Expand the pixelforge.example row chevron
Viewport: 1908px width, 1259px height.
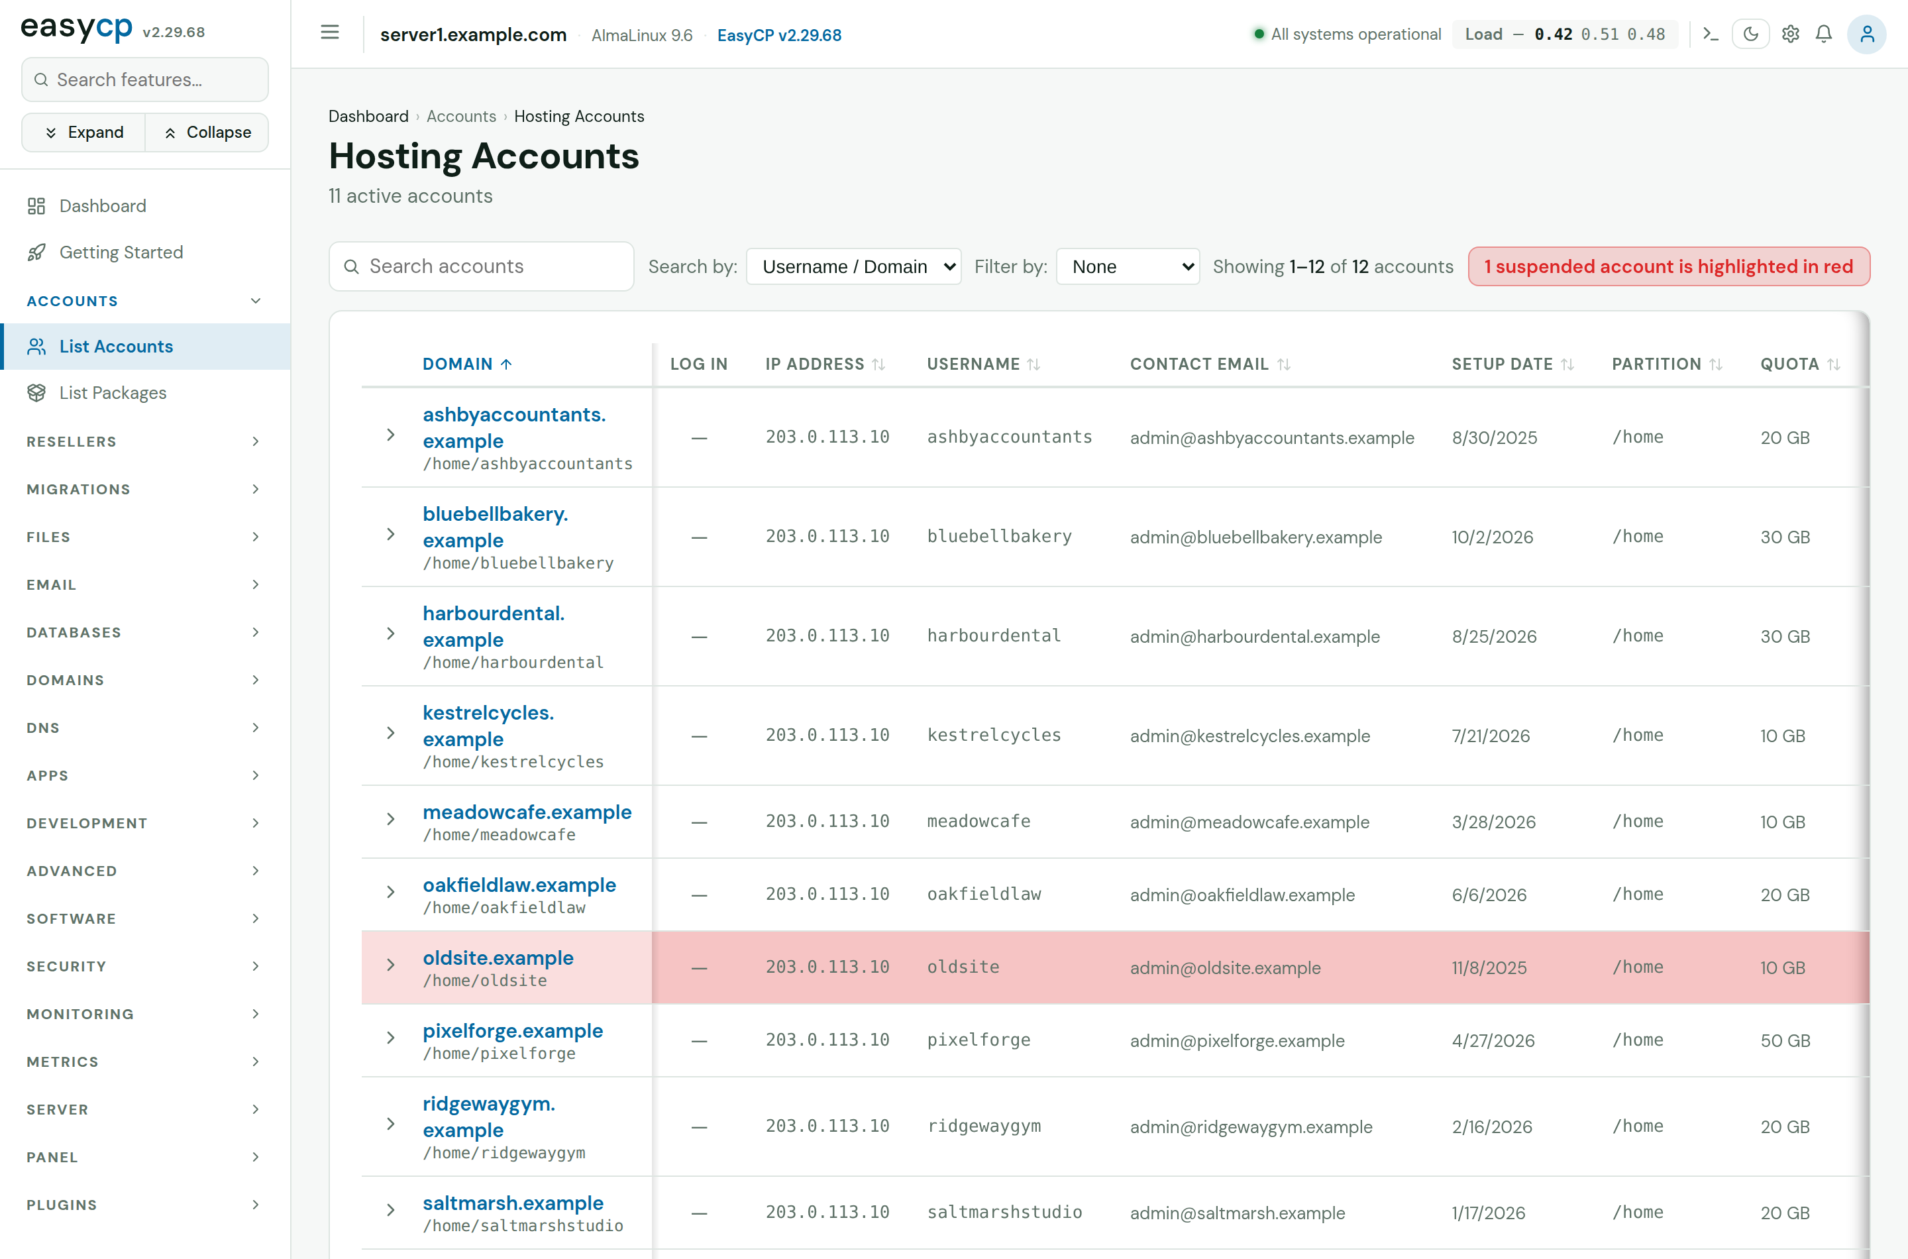pyautogui.click(x=391, y=1038)
